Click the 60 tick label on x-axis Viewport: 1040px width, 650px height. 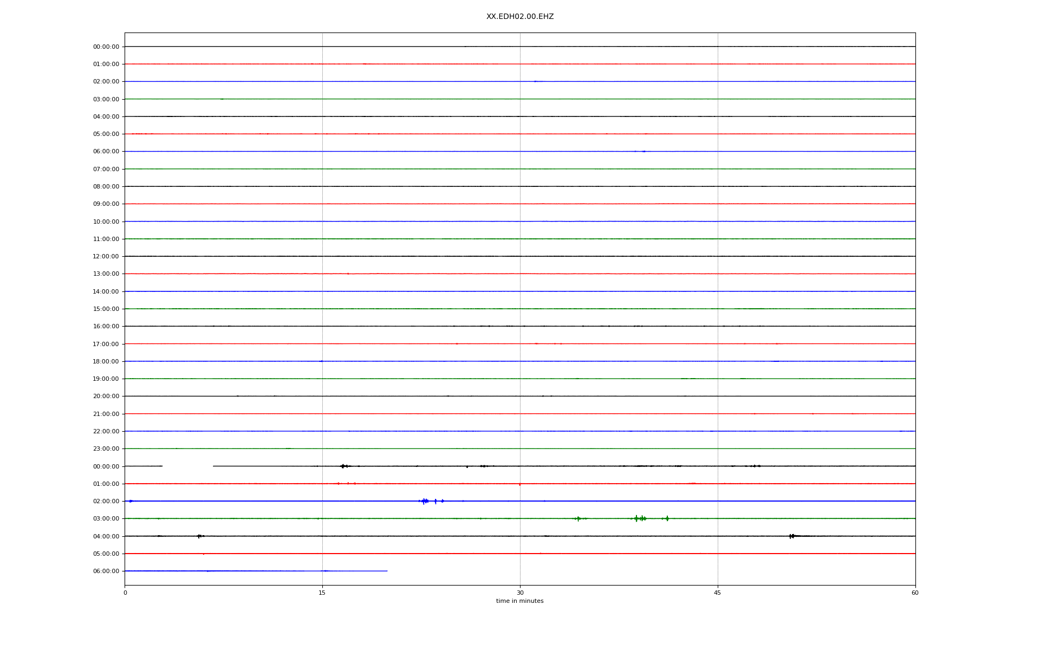point(915,593)
